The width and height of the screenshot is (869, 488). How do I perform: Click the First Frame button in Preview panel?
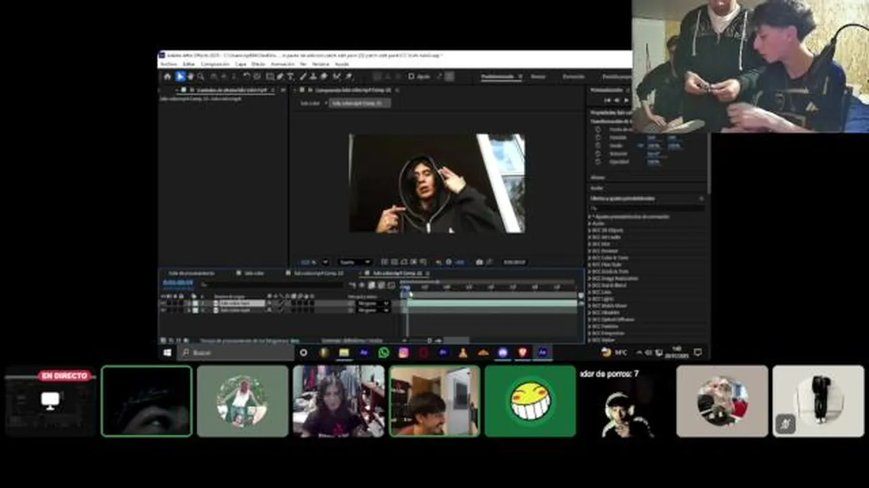[607, 100]
